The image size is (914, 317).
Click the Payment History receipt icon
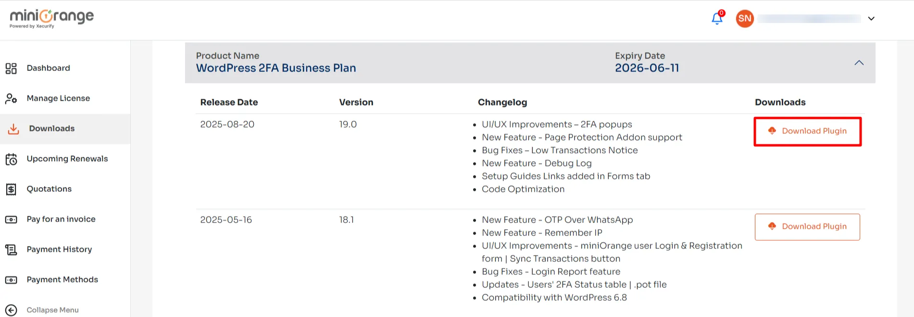tap(11, 250)
